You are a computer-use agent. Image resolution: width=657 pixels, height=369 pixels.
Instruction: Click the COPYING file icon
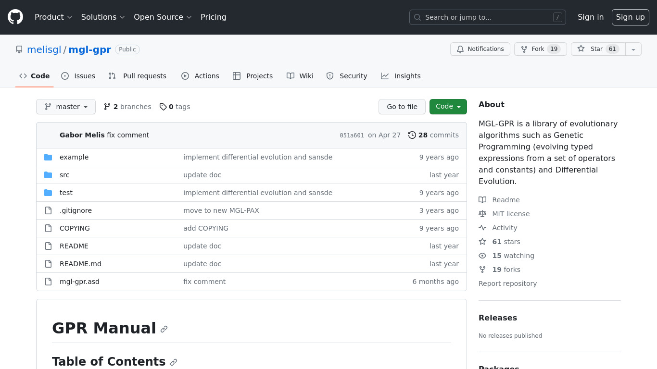48,228
